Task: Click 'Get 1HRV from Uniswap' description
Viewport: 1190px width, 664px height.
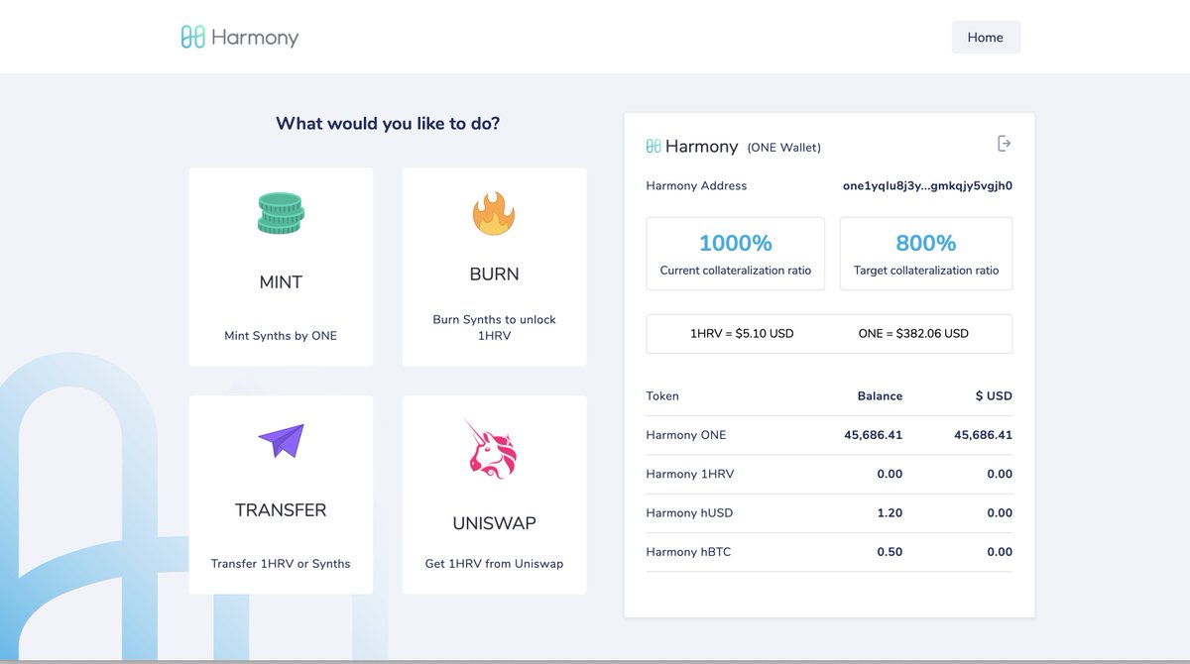Action: 494,564
